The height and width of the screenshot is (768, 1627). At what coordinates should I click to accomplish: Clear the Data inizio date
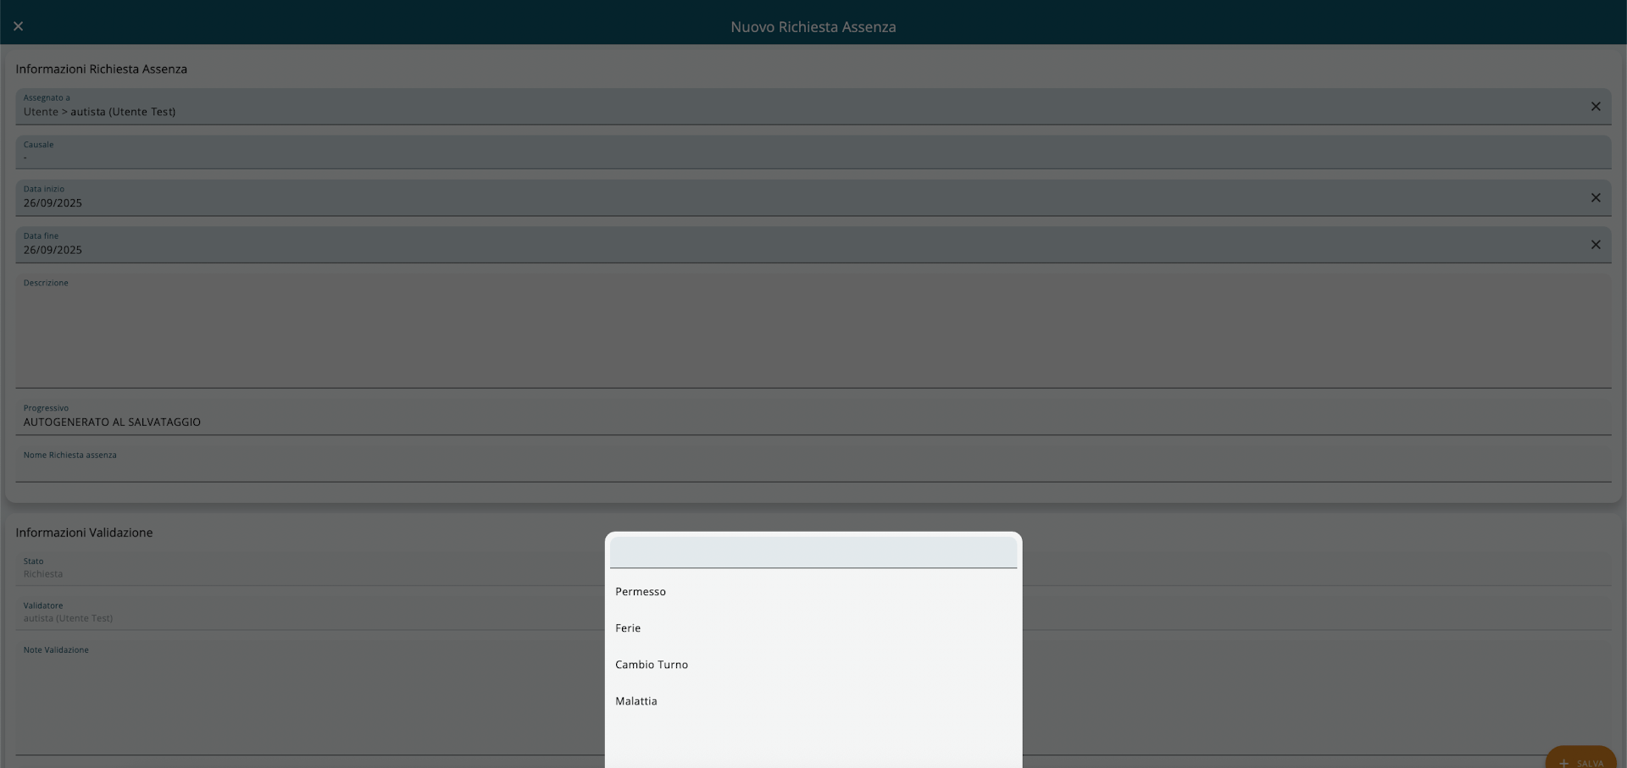tap(1595, 198)
